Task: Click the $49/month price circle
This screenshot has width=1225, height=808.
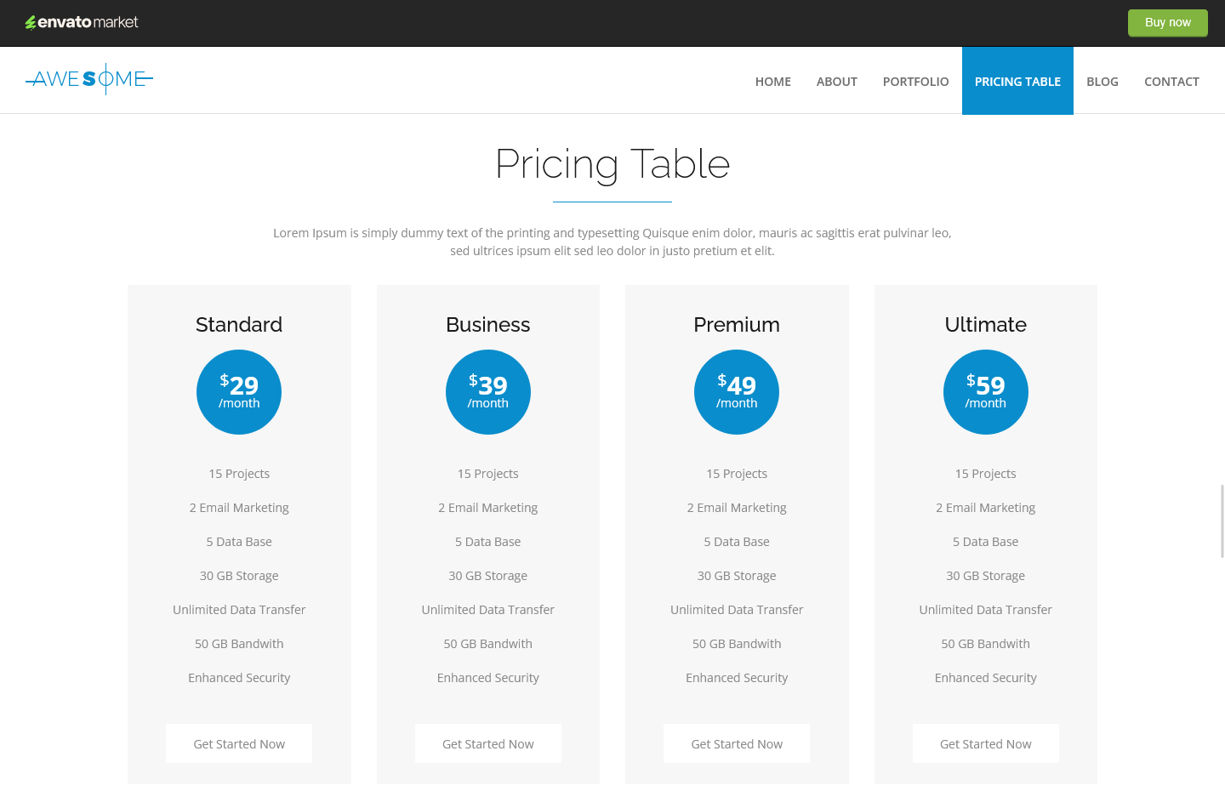Action: (737, 392)
